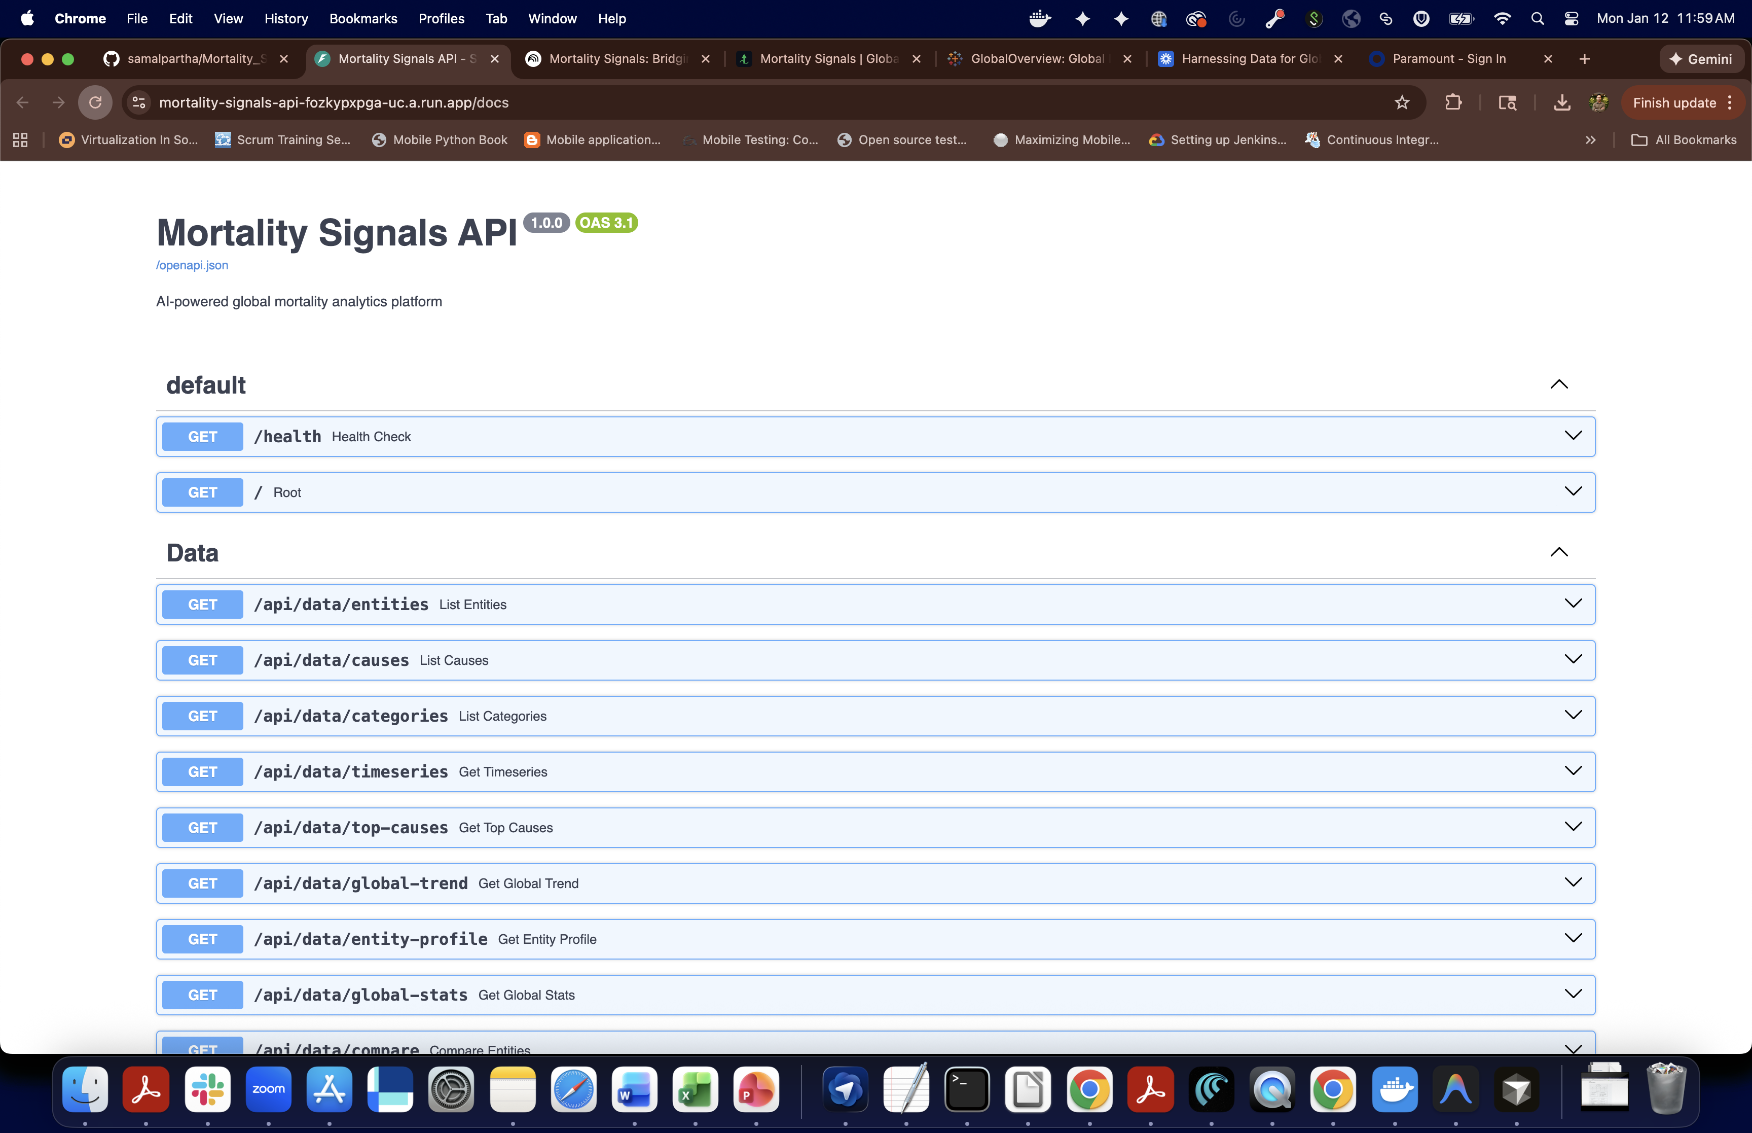Show hidden bookmarks overflow chevron
Screen dimensions: 1752x1133
(1590, 140)
